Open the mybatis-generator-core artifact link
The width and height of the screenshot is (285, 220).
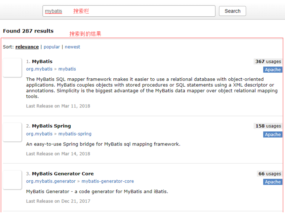tap(108, 181)
